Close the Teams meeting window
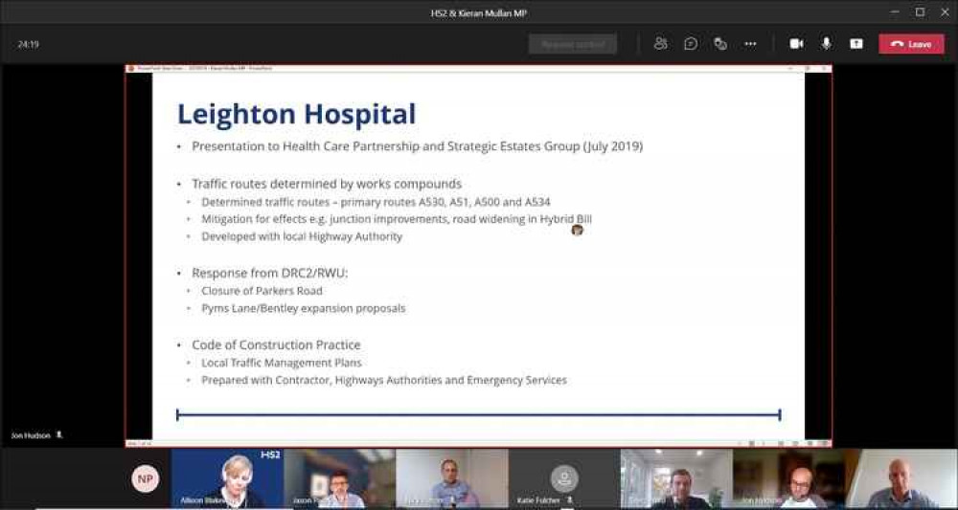The height and width of the screenshot is (510, 958). point(945,12)
